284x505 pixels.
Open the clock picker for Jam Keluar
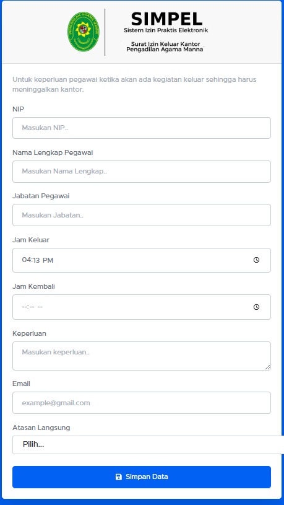point(256,260)
